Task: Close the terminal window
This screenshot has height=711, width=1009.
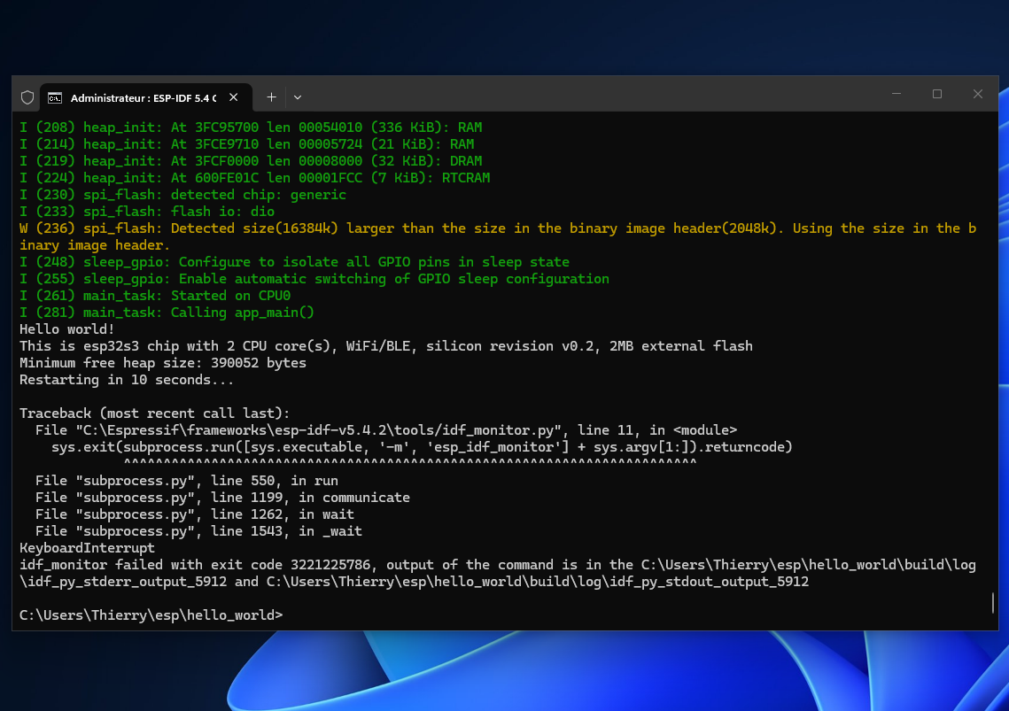Action: click(x=977, y=94)
